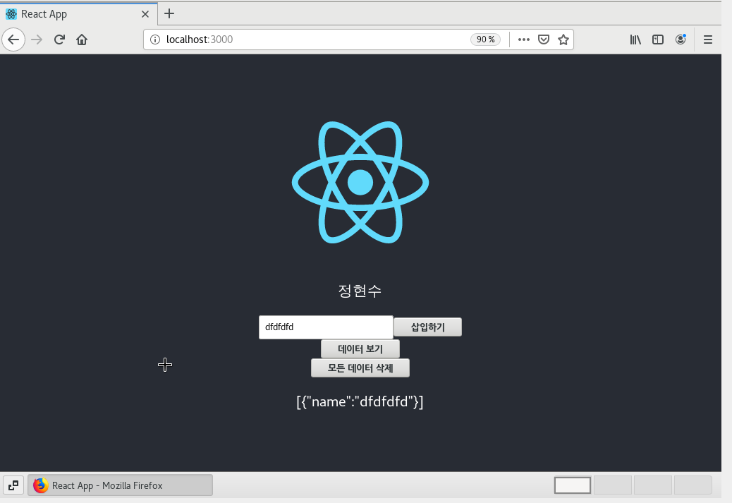Show the desktop from the taskbar
The height and width of the screenshot is (503, 732).
(13, 485)
